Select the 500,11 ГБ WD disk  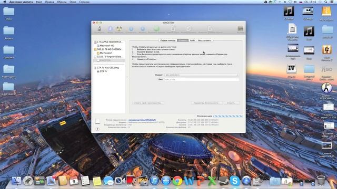pos(109,49)
